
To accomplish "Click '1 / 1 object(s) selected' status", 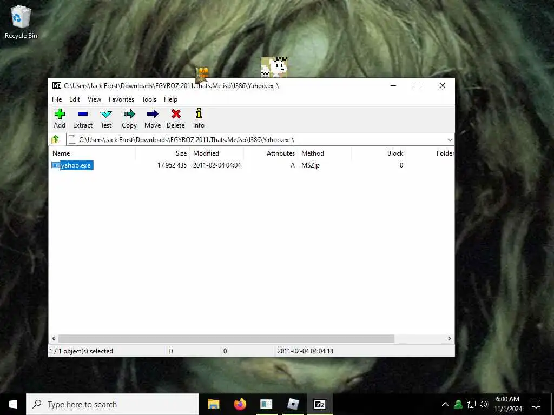I will click(81, 351).
